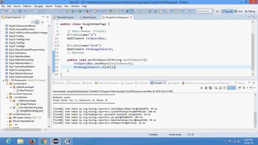Switch to Java EE perspective
Viewport: 258px width, 145px height.
227,11
